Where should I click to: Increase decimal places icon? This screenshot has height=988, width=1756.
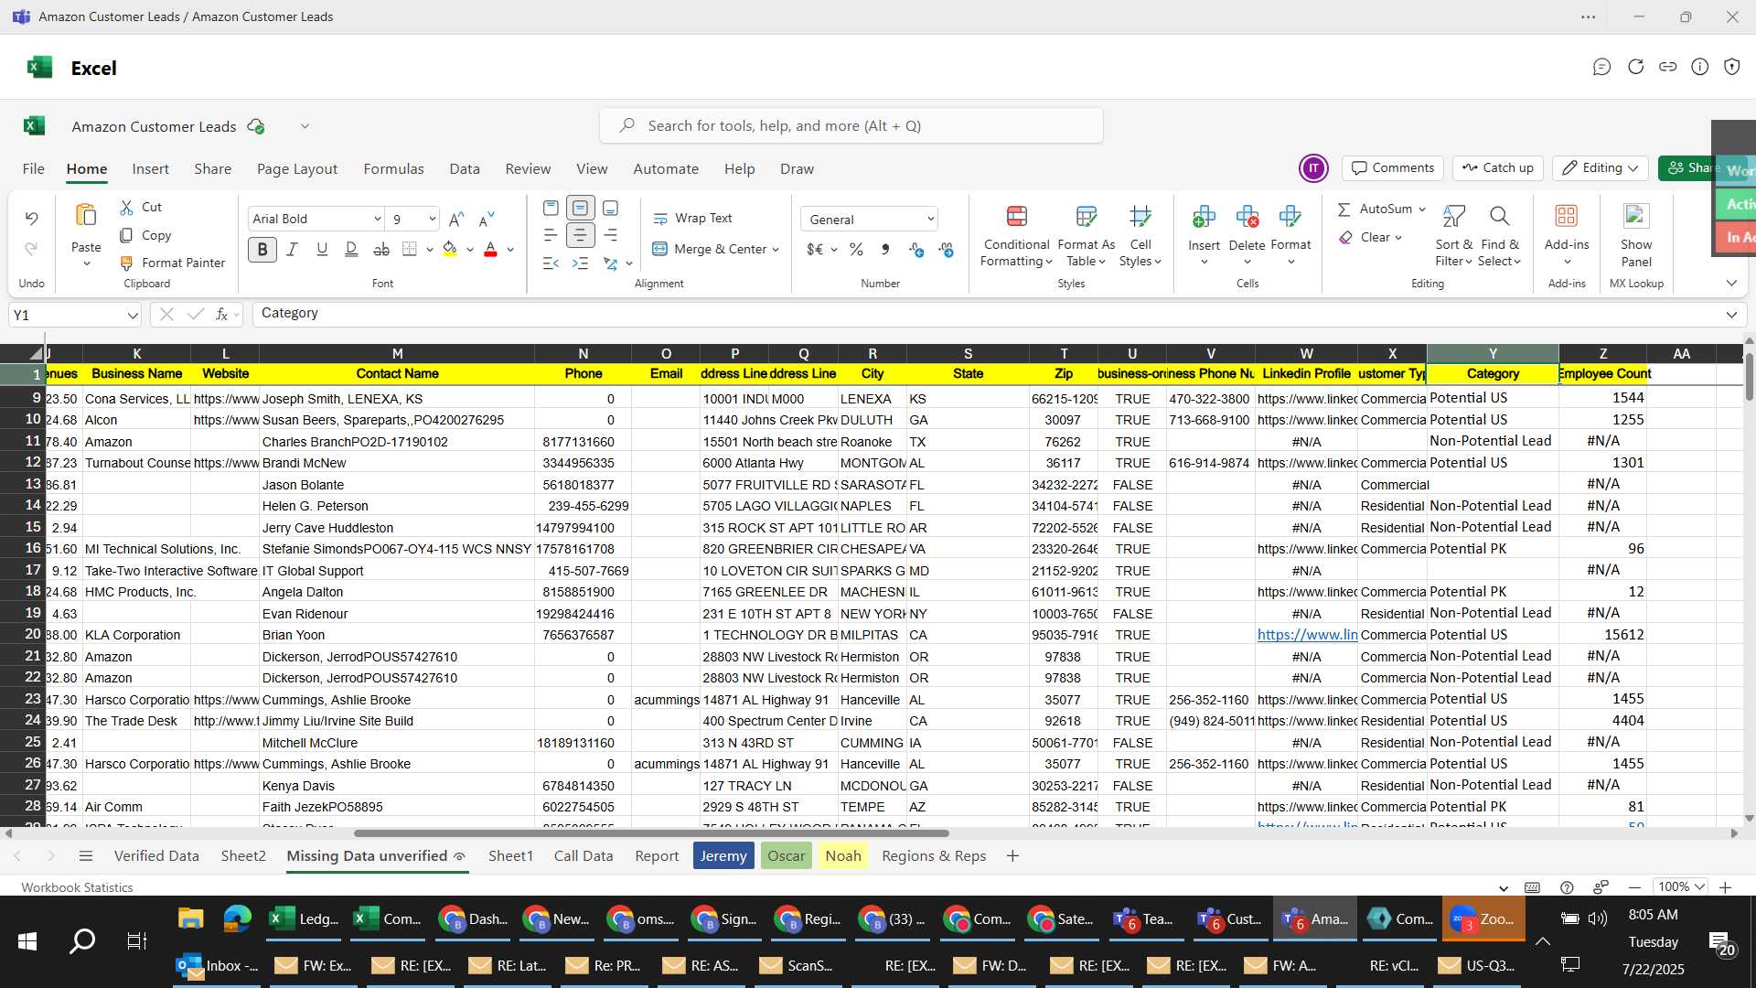tap(916, 249)
